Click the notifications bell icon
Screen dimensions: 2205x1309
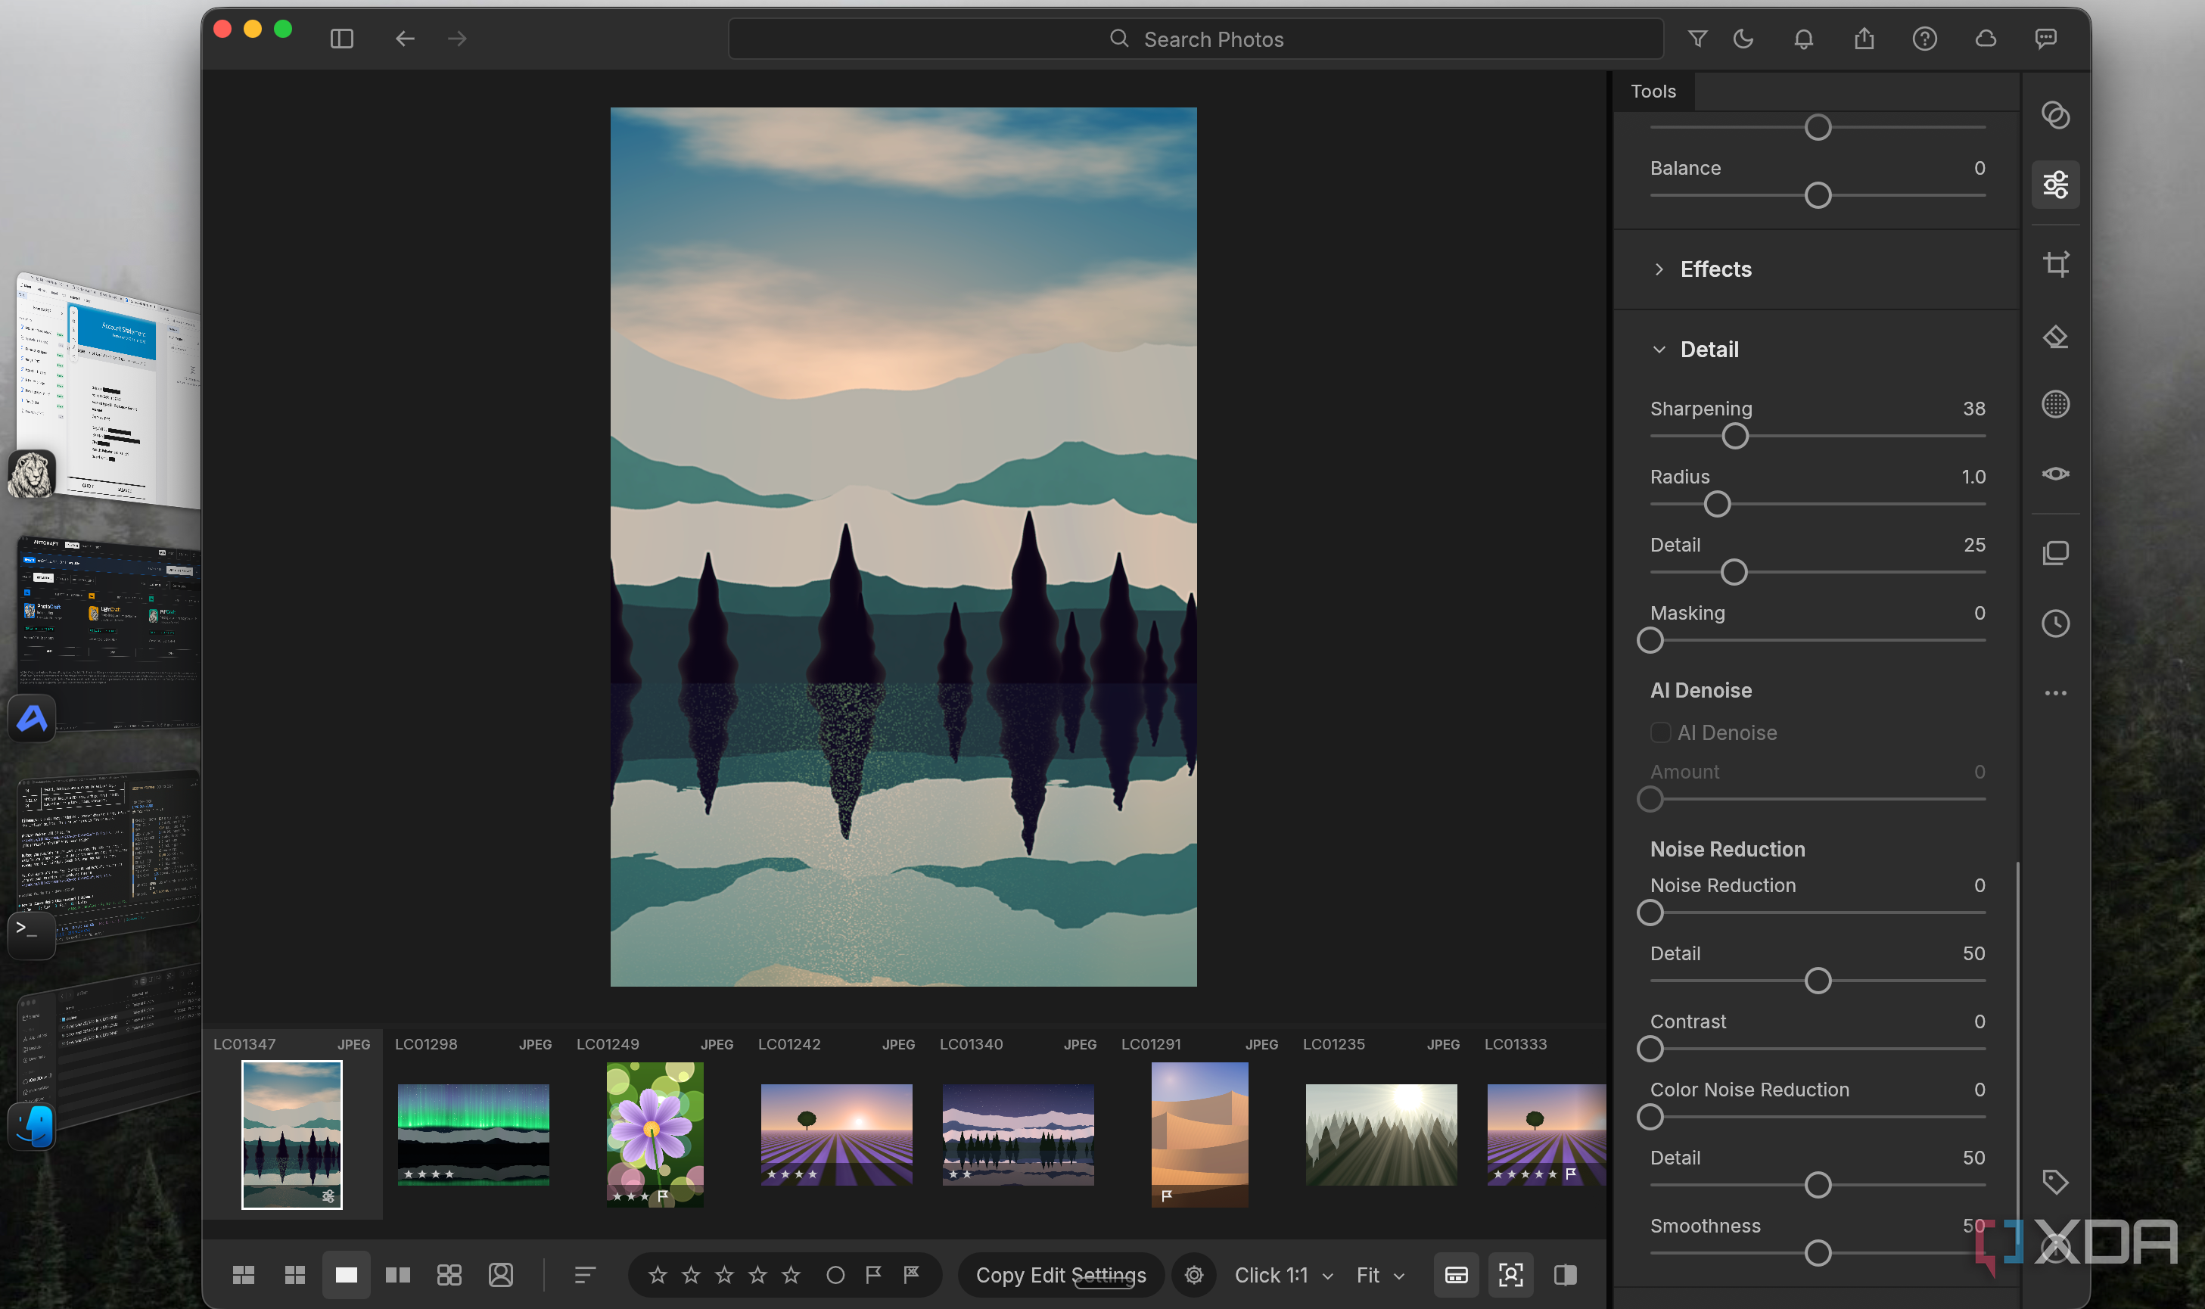click(1804, 39)
